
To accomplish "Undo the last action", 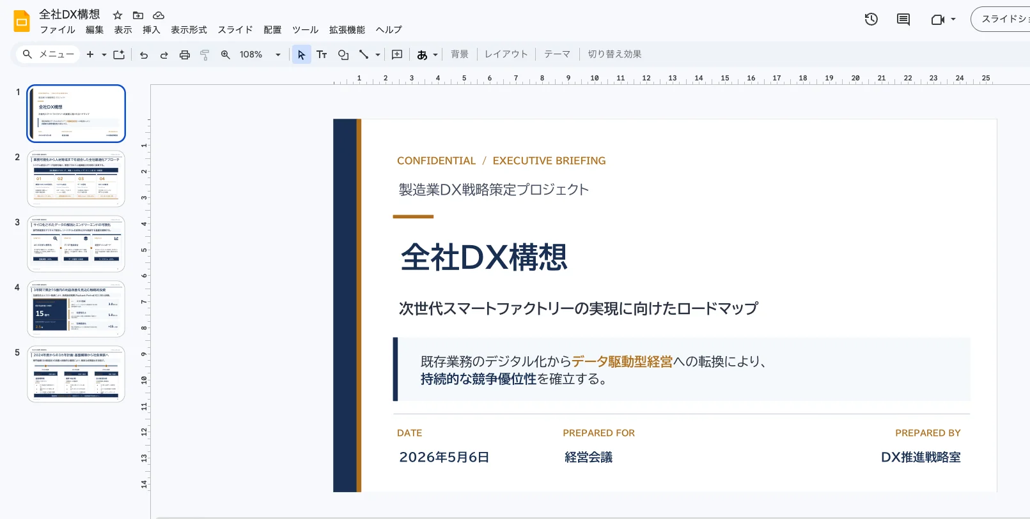I will 144,55.
